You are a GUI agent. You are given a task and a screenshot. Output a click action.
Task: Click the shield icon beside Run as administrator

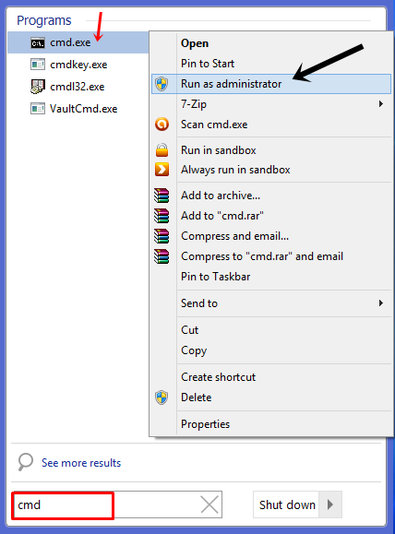162,84
